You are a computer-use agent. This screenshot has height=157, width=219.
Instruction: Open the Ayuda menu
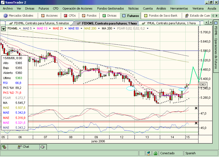click(212, 8)
